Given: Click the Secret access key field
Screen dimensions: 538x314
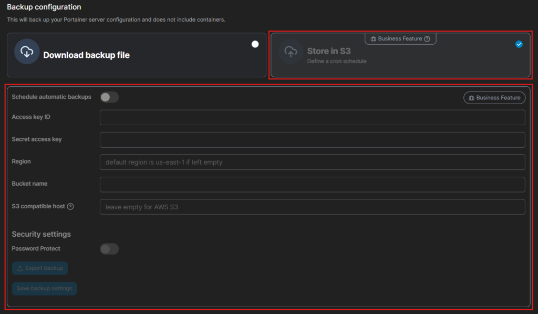Looking at the screenshot, I should [x=312, y=140].
